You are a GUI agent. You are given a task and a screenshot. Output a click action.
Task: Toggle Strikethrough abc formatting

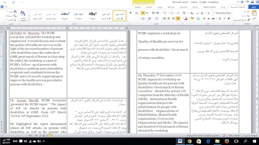pyautogui.click(x=213, y=19)
